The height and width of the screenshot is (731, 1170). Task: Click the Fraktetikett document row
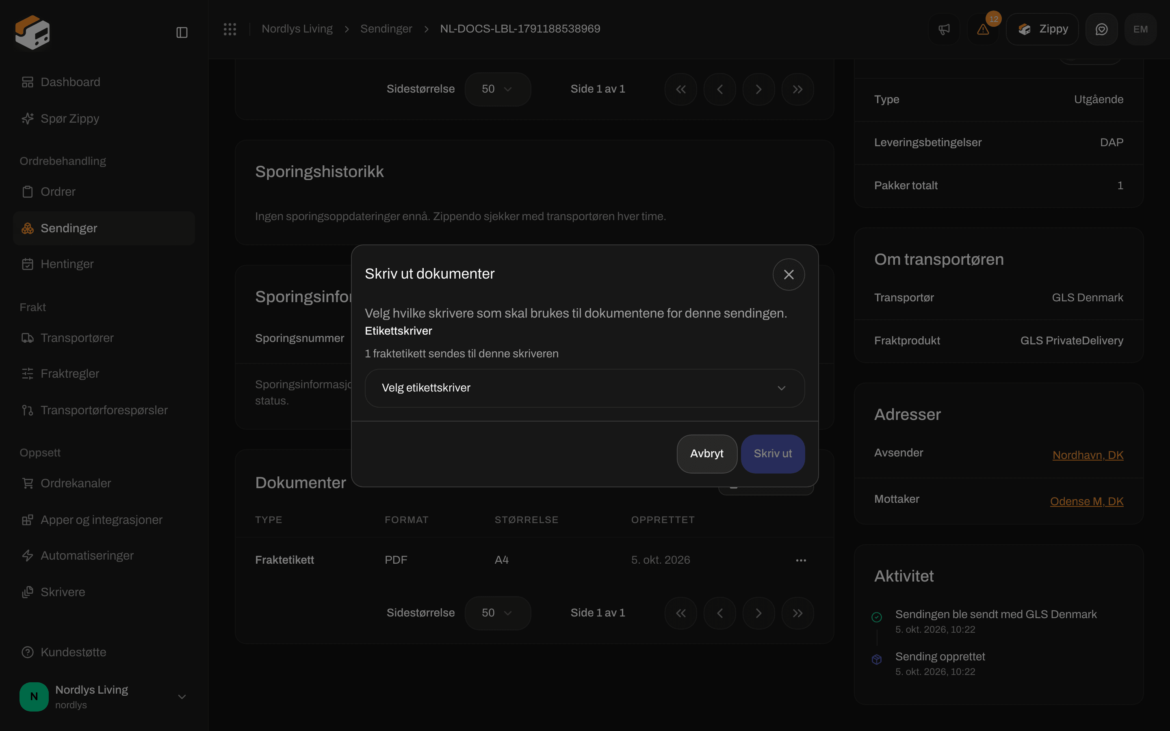pos(534,560)
